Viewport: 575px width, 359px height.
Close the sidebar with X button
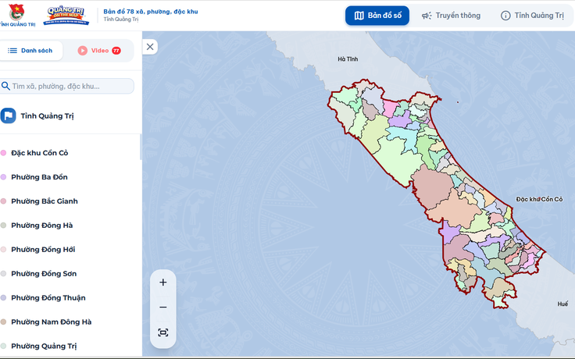[151, 47]
